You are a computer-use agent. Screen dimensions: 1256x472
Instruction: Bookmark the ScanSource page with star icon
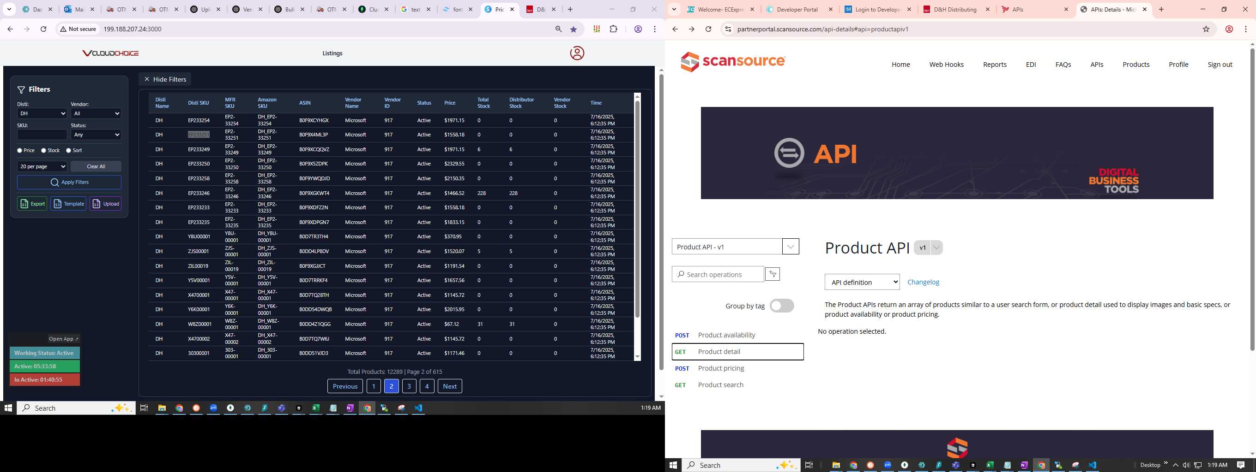pyautogui.click(x=1206, y=29)
